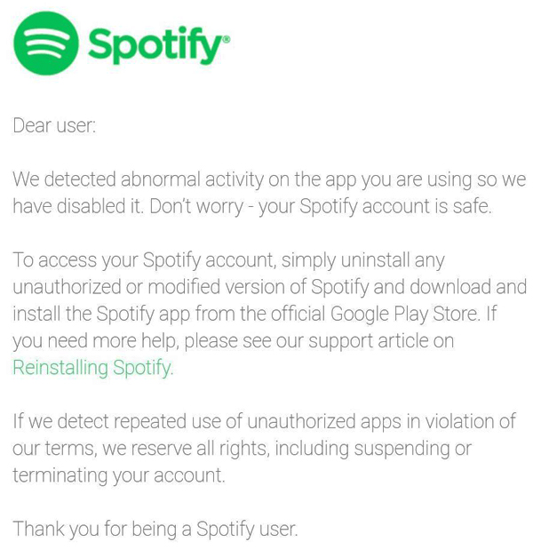Click "your Spotify account is safe" text
The image size is (533, 550).
click(x=375, y=207)
